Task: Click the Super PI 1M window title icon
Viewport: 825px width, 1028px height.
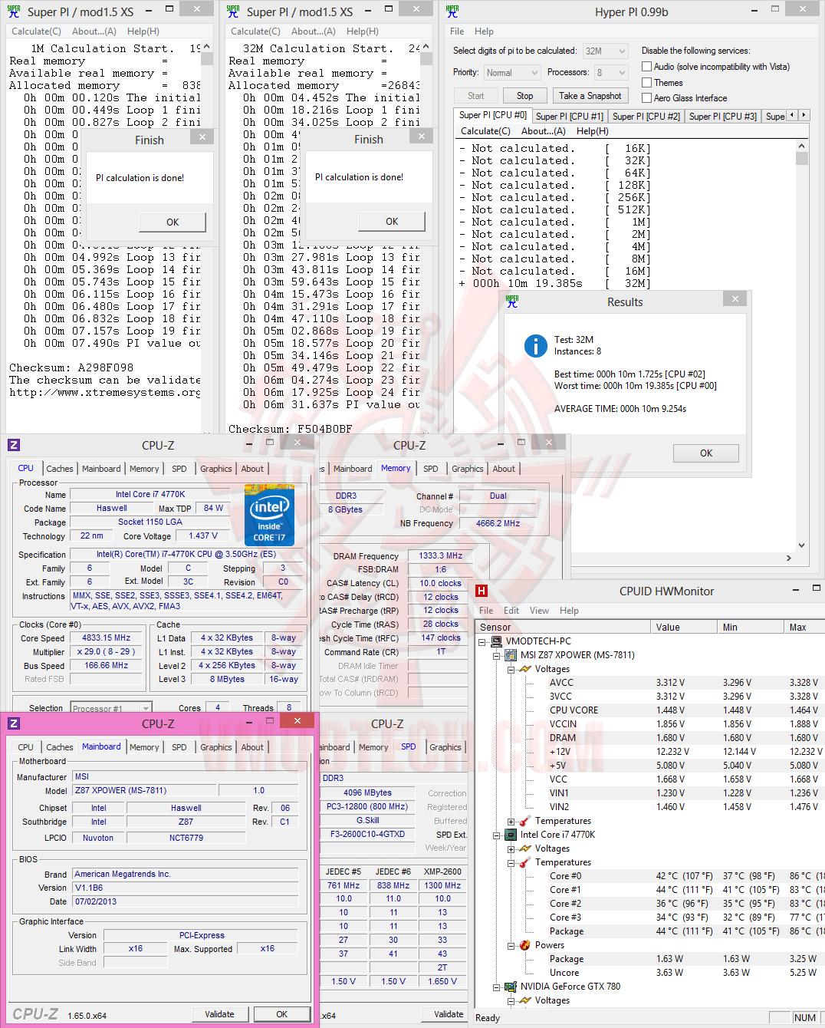Action: click(x=14, y=12)
